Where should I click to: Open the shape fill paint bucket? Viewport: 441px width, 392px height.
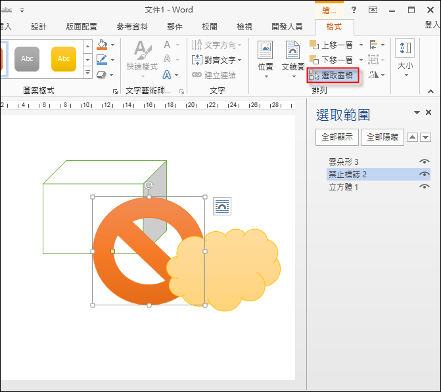point(102,45)
